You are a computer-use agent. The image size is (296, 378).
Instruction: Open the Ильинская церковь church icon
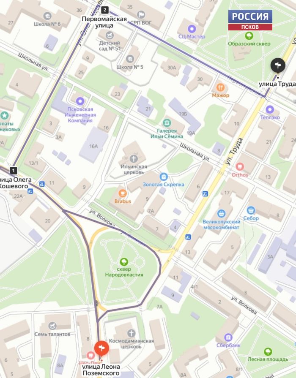pyautogui.click(x=134, y=159)
